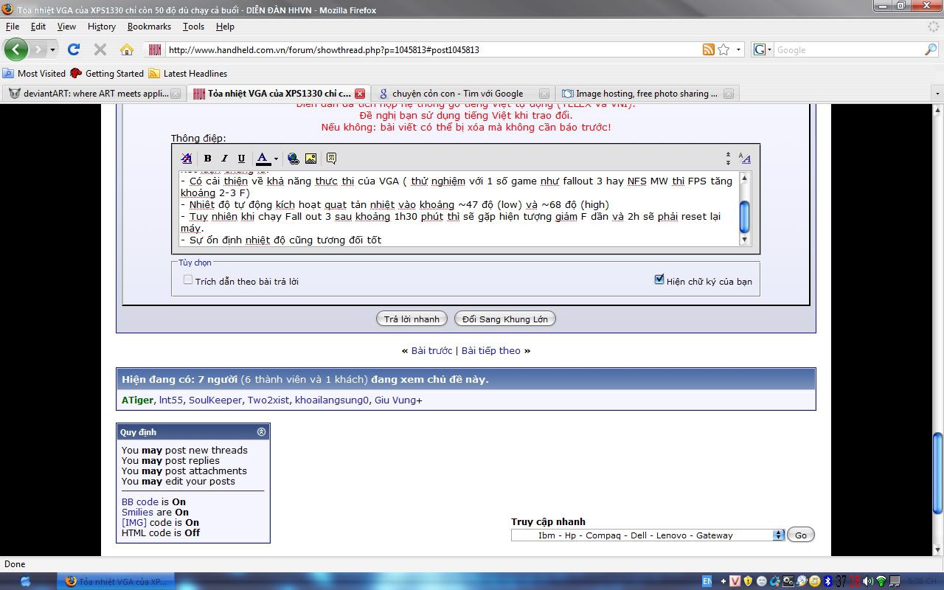This screenshot has height=590, width=944.
Task: Insert an image into the message
Action: [310, 158]
